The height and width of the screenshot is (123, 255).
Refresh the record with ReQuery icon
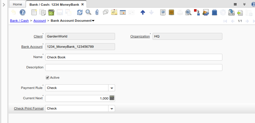pyautogui.click(x=80, y=12)
